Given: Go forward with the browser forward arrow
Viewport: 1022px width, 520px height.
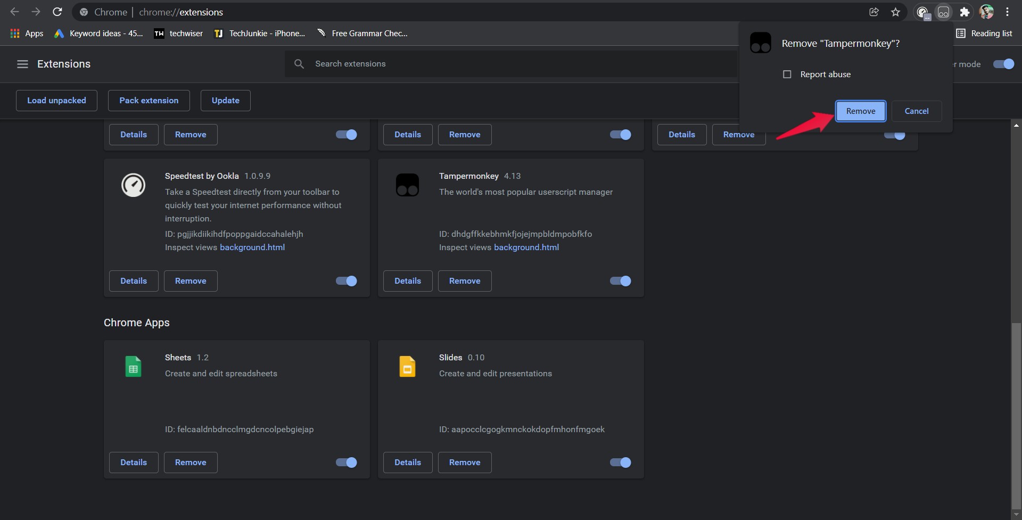Looking at the screenshot, I should point(36,12).
